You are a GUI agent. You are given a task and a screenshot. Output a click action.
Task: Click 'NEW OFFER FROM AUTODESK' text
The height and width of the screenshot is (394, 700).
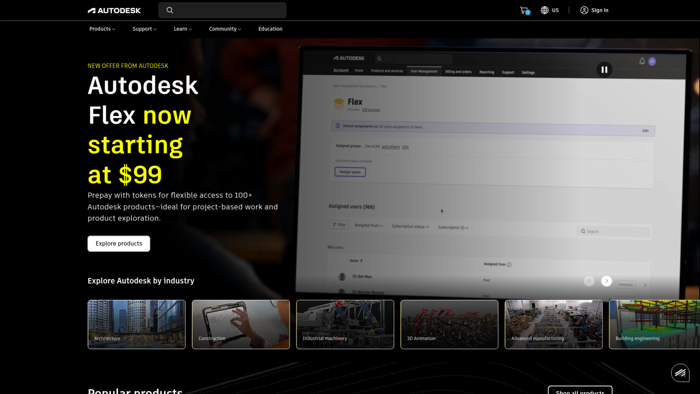coord(128,66)
